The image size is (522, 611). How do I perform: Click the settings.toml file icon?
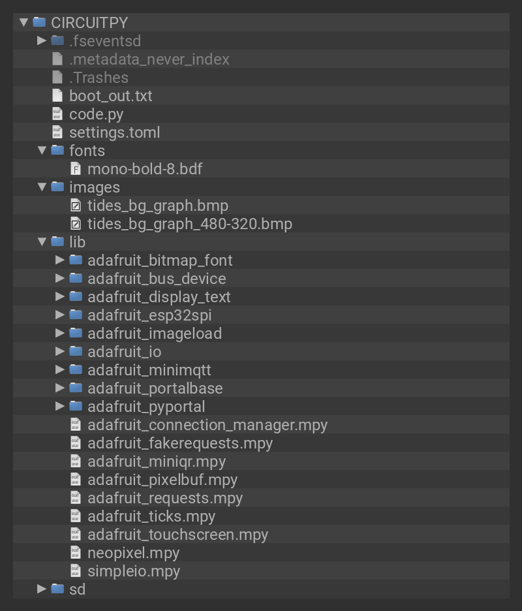57,133
